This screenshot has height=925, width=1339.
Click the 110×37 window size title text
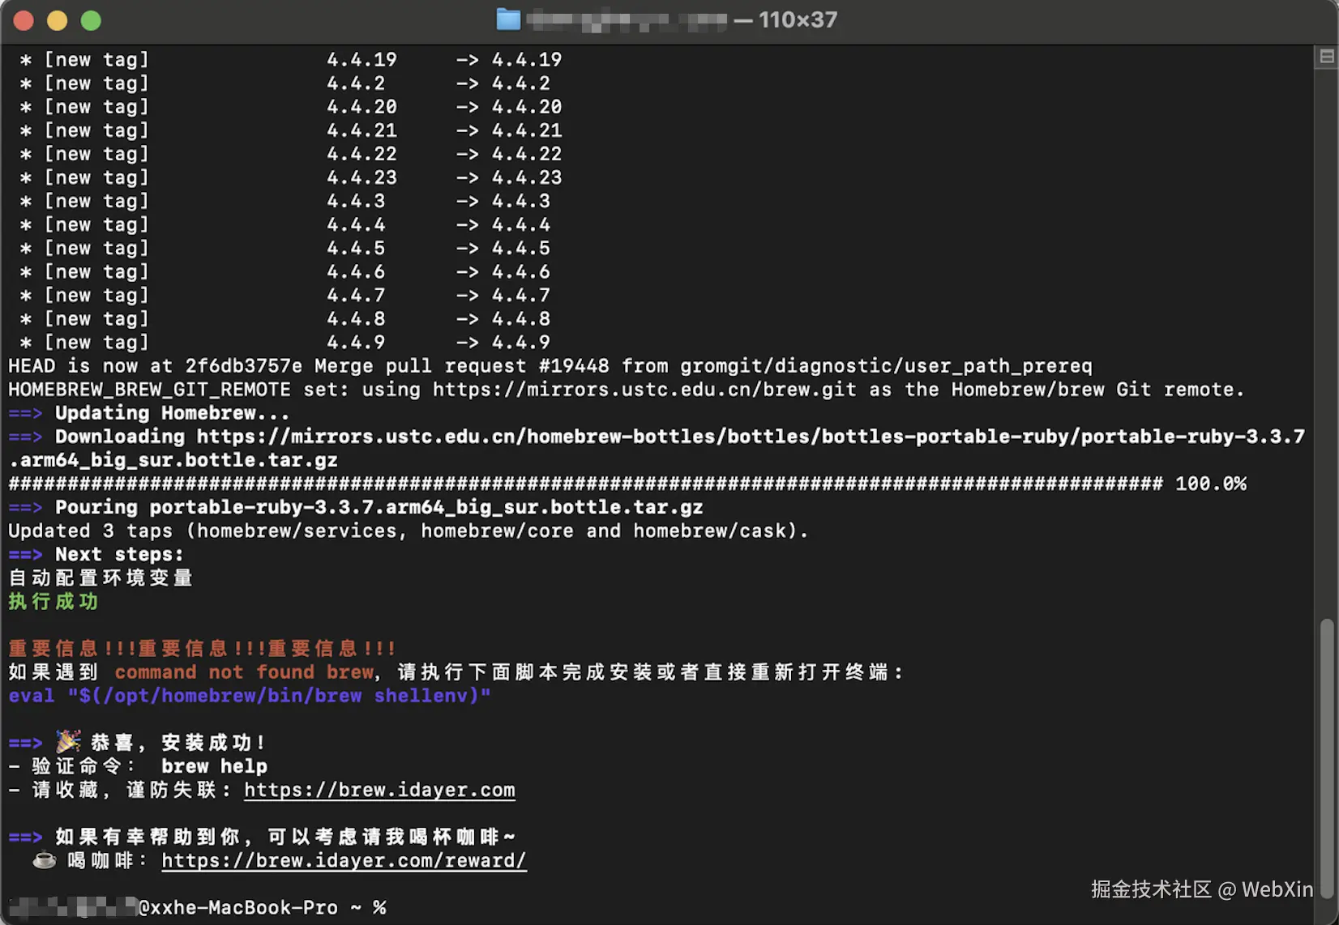(x=798, y=19)
